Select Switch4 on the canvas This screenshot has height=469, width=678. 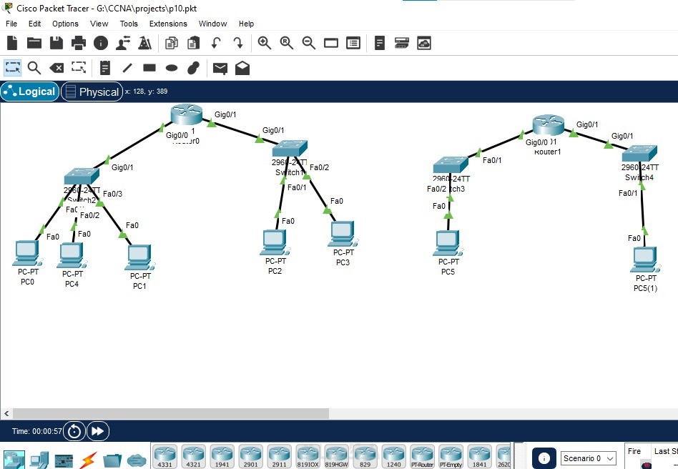(x=639, y=154)
